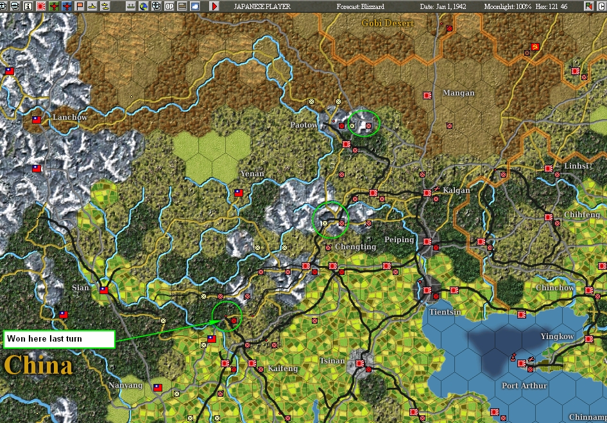
Task: Click the rising sun flag toolbar icon
Action: (40, 6)
